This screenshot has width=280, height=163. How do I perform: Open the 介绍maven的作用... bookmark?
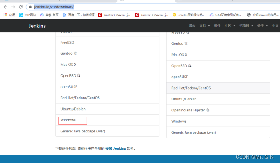click(263, 15)
